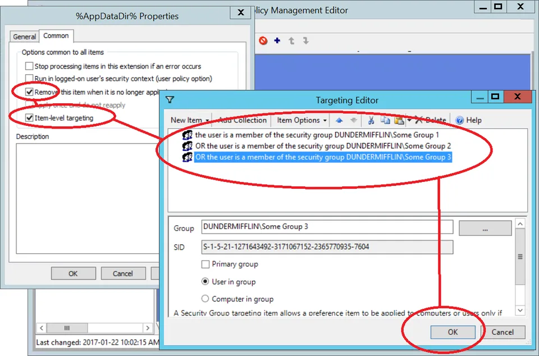This screenshot has height=356, width=539.
Task: Toggle Run in logged-on user's security context
Action: click(29, 79)
